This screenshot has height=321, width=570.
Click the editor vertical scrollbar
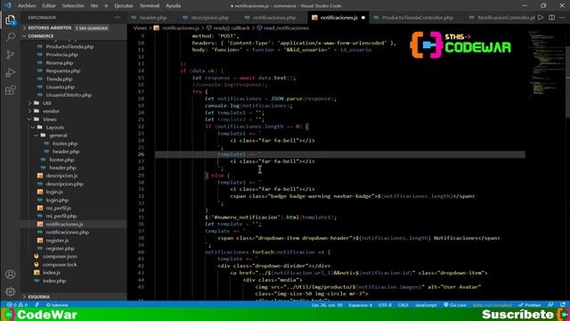pyautogui.click(x=568, y=75)
